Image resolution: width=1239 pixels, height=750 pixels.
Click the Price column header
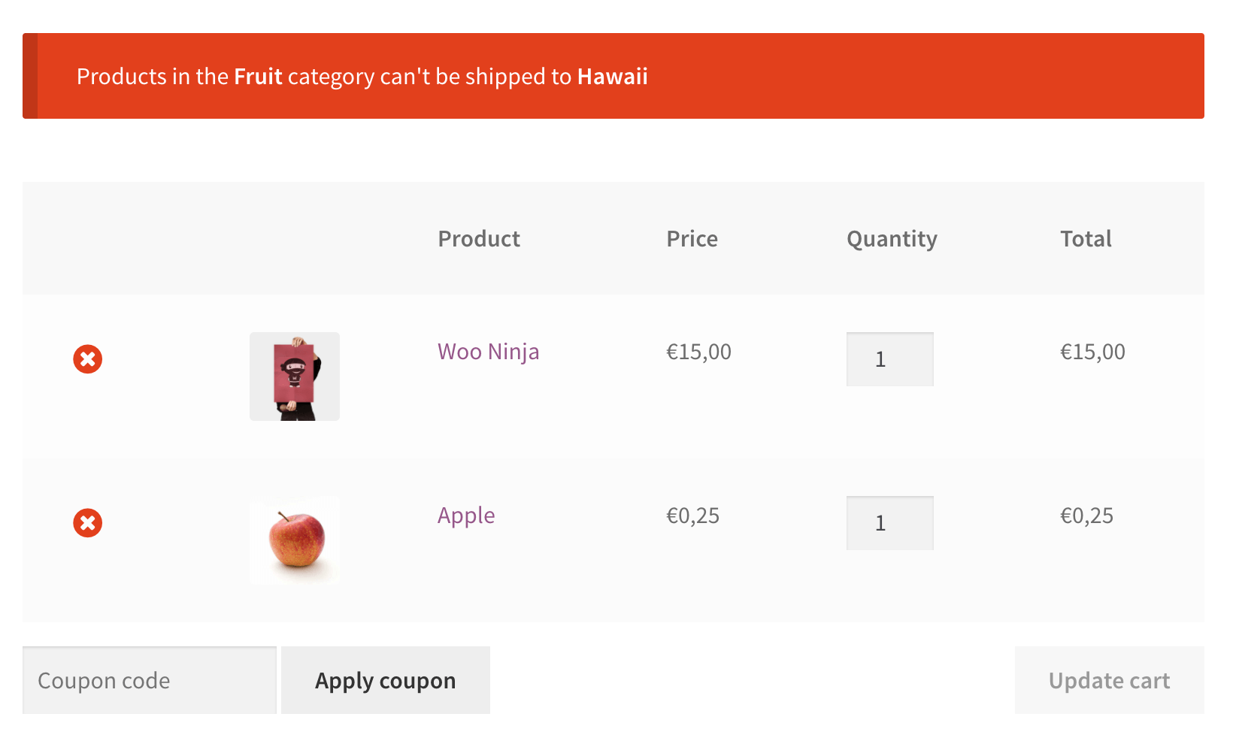692,239
